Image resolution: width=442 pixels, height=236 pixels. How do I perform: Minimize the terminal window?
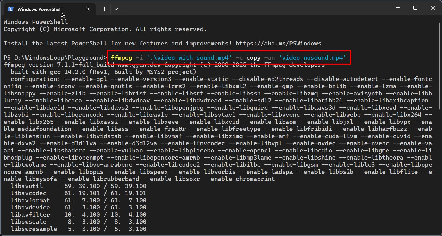(x=398, y=8)
